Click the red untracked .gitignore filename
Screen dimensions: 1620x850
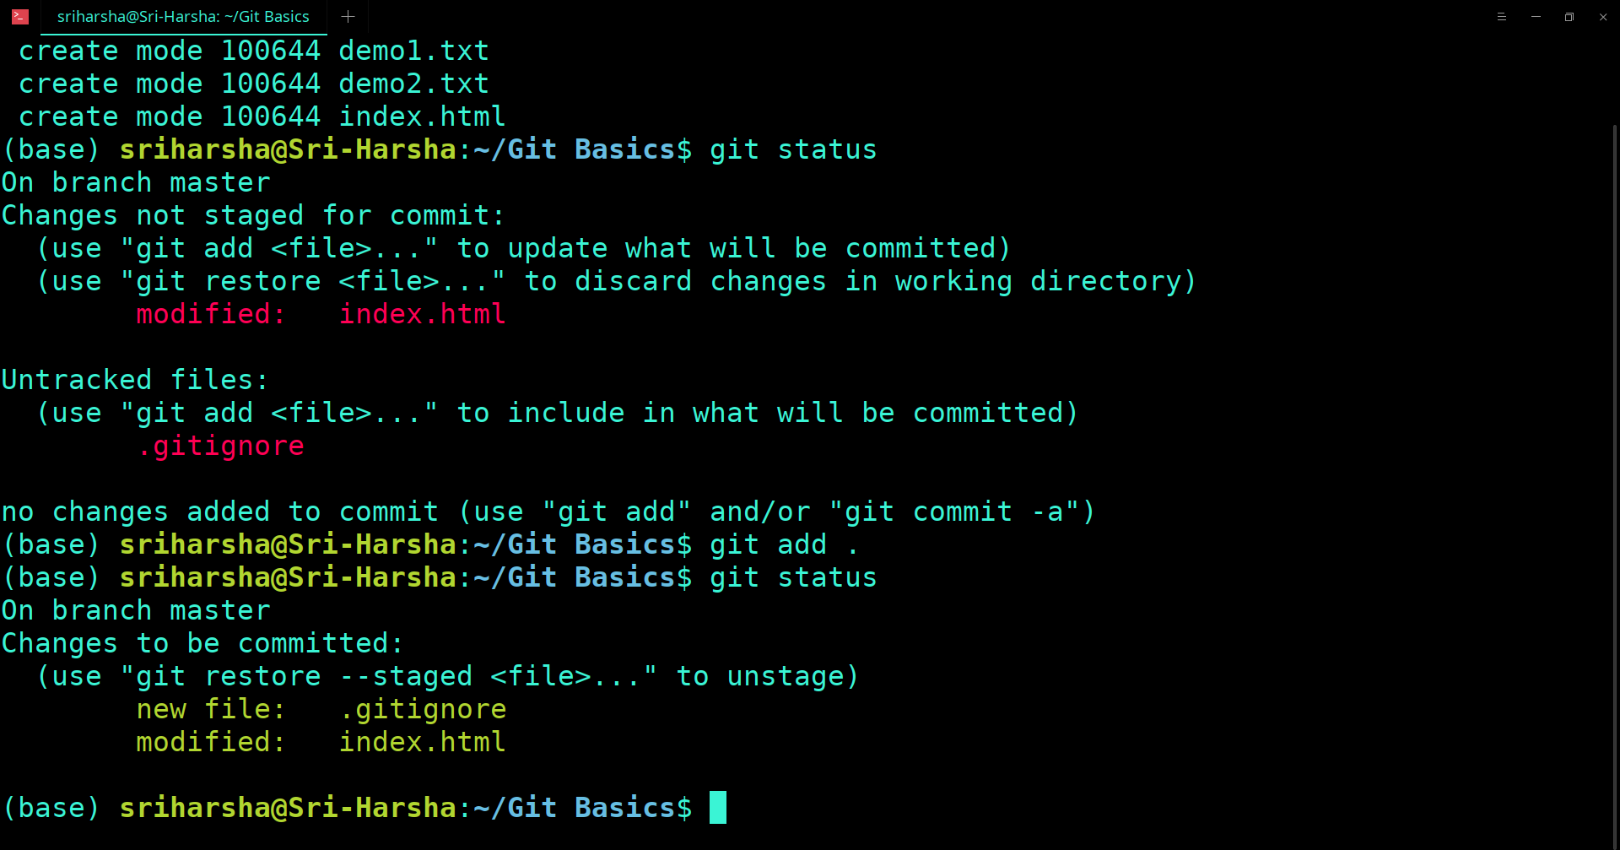tap(220, 446)
